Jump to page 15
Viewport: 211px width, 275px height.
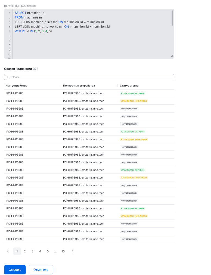[63, 251]
